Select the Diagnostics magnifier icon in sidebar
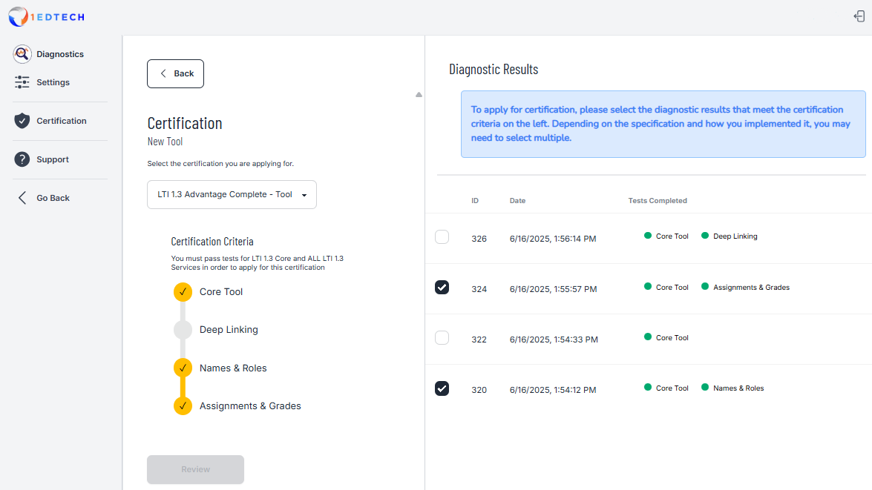872x490 pixels. [22, 53]
